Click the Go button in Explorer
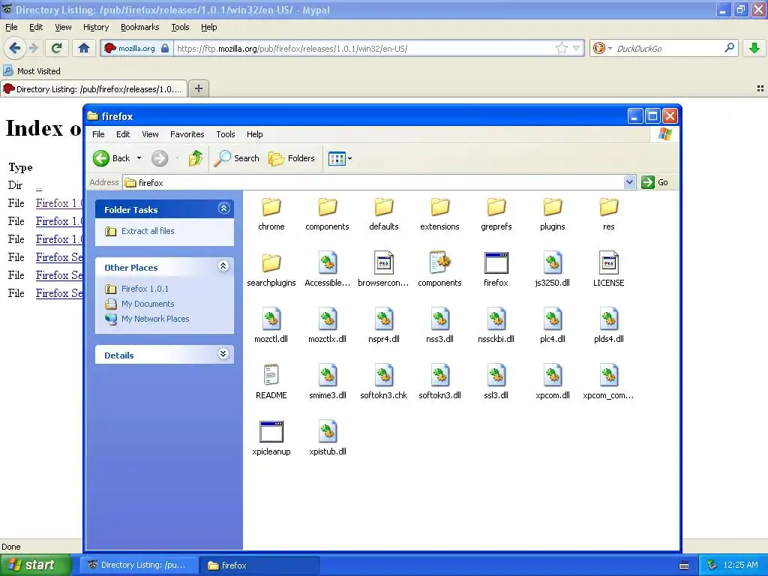The height and width of the screenshot is (576, 768). coord(655,182)
